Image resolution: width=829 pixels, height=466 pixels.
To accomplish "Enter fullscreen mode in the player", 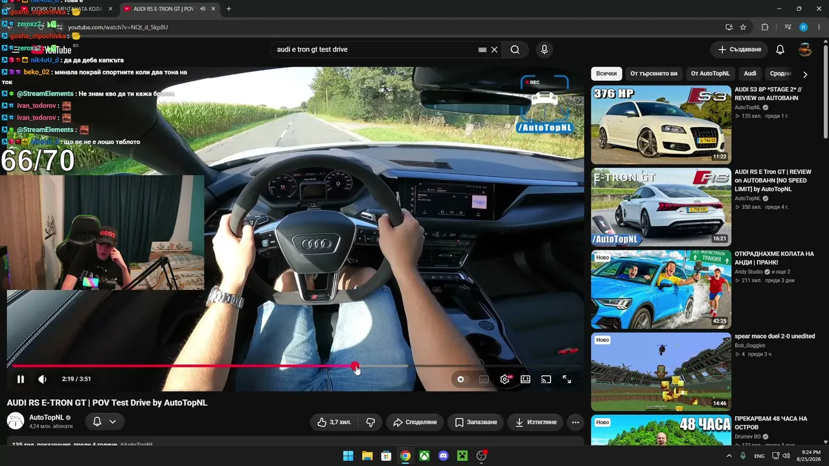I will pyautogui.click(x=567, y=379).
